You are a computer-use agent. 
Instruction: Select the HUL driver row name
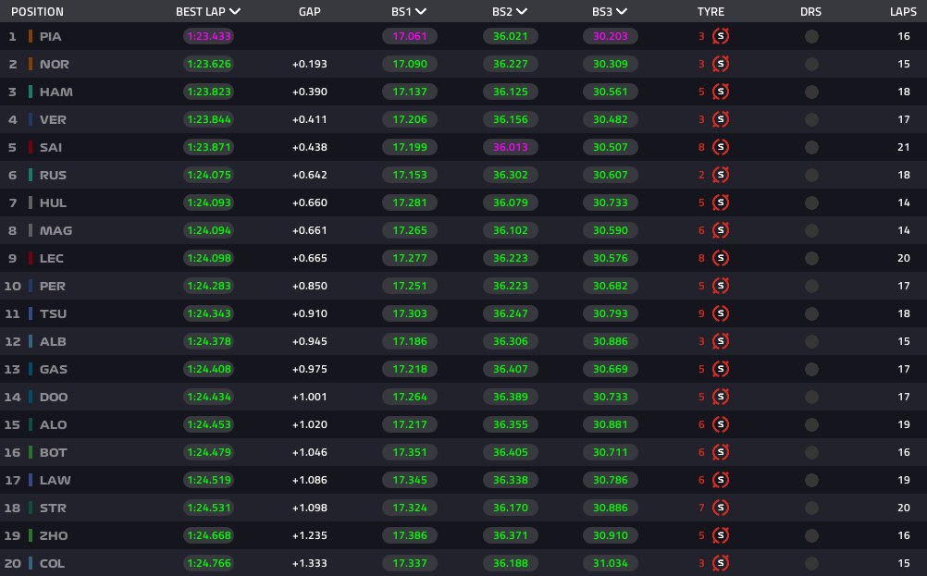tap(54, 202)
